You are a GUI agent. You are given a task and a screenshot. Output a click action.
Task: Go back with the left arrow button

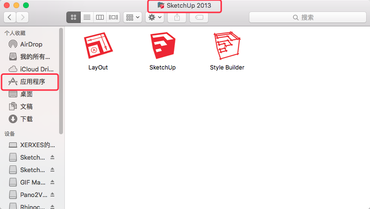[x=10, y=17]
